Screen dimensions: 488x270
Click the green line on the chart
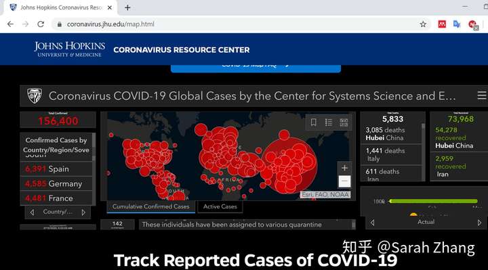pos(433,202)
